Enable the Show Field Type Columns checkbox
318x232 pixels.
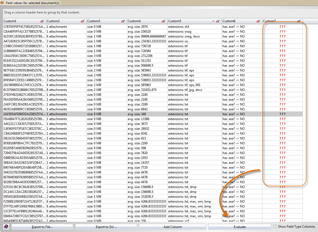point(275,227)
